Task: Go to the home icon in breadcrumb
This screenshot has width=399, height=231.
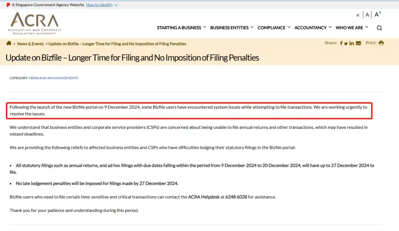Action: tap(9, 43)
